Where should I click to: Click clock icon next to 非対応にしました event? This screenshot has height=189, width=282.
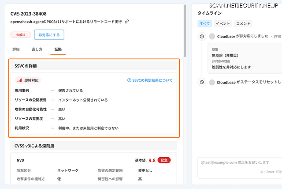coord(202,36)
